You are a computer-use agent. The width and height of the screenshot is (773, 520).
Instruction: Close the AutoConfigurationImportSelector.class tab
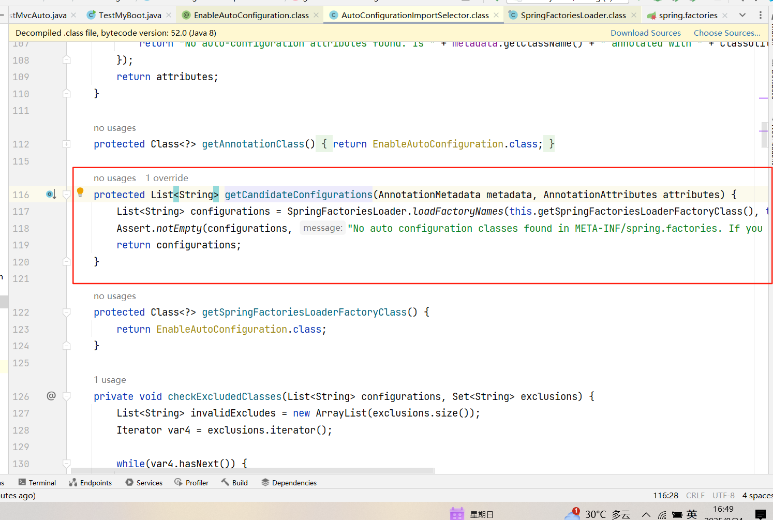[x=496, y=15]
